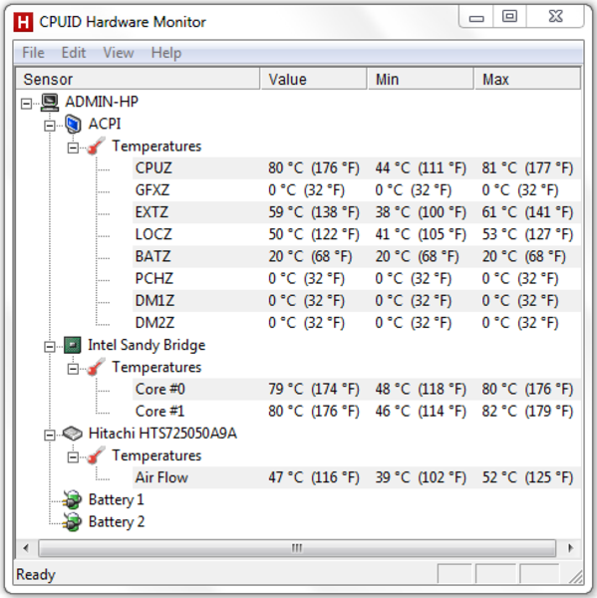Viewport: 597px width, 598px height.
Task: Click the Intel Sandy Bridge chip icon
Action: [x=73, y=346]
